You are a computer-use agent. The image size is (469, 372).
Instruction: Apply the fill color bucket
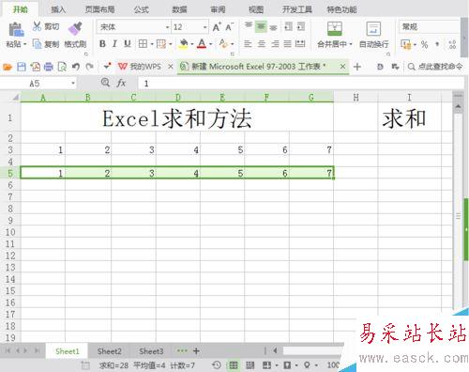184,44
